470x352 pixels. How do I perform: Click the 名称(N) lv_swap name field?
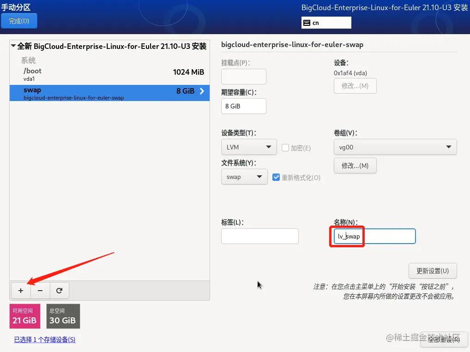click(x=374, y=236)
